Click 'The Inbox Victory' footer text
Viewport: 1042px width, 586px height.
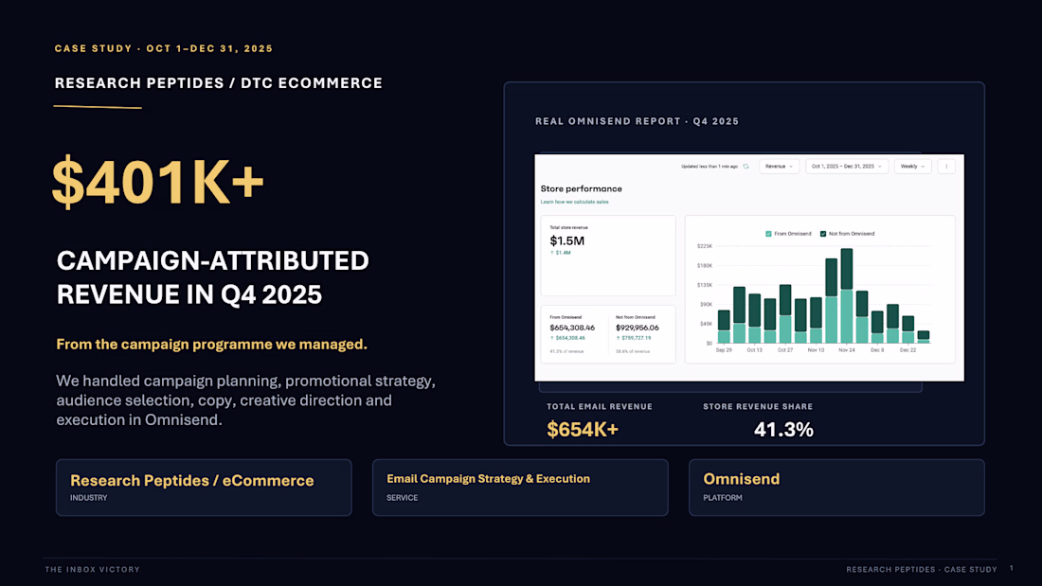click(93, 569)
